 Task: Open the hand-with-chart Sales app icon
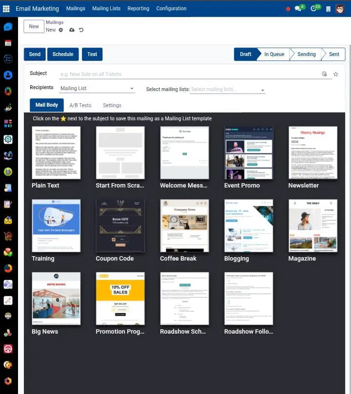(8, 107)
